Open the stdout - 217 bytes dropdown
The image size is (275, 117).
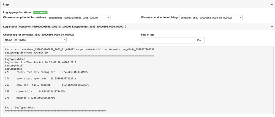[x=35, y=40]
